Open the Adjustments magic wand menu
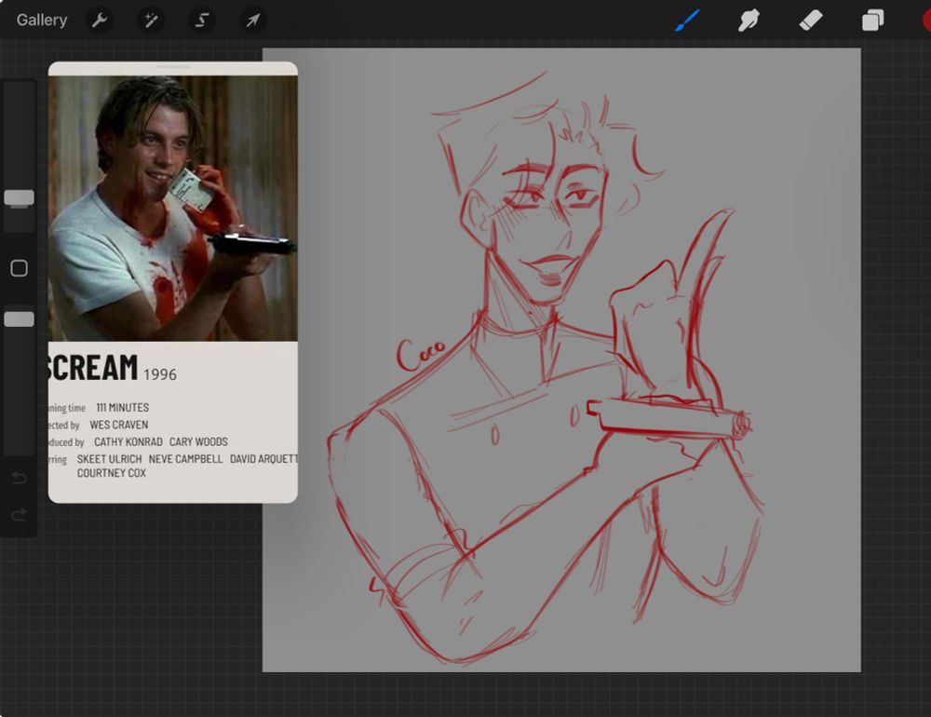 click(x=151, y=20)
